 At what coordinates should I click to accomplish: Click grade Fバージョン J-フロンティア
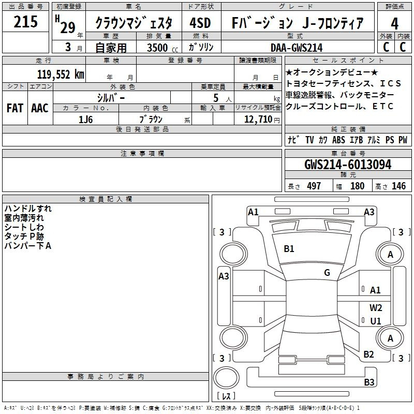point(298,23)
